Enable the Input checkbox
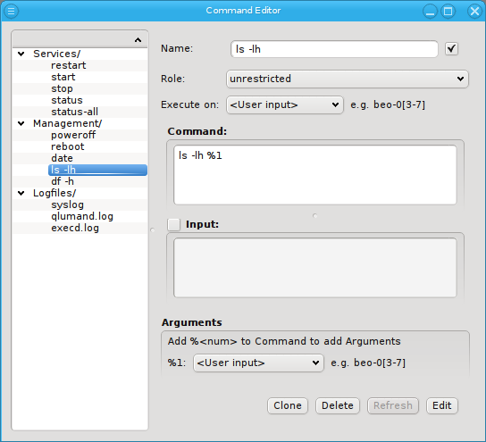 tap(173, 224)
